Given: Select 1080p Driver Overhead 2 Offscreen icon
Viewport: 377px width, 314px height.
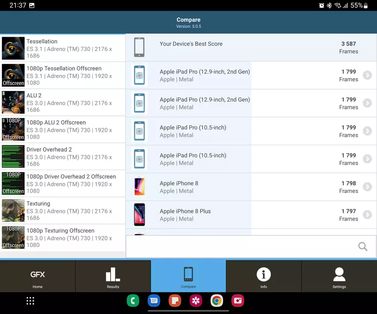Looking at the screenshot, I should click(x=13, y=184).
